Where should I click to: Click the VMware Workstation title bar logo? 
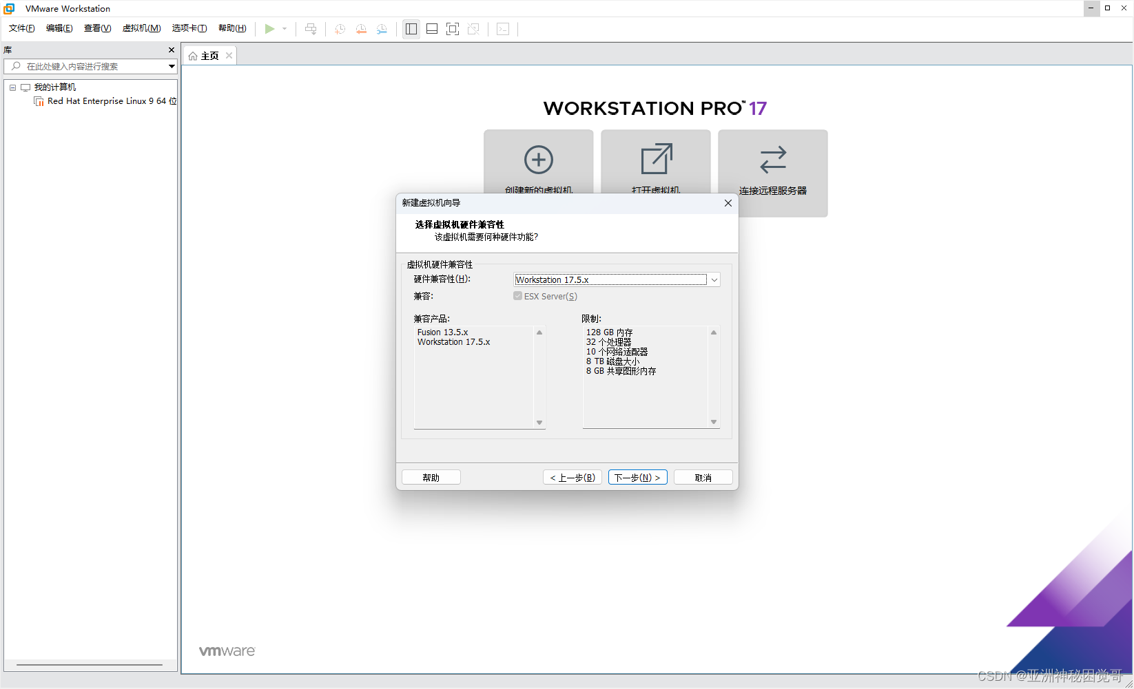[9, 8]
